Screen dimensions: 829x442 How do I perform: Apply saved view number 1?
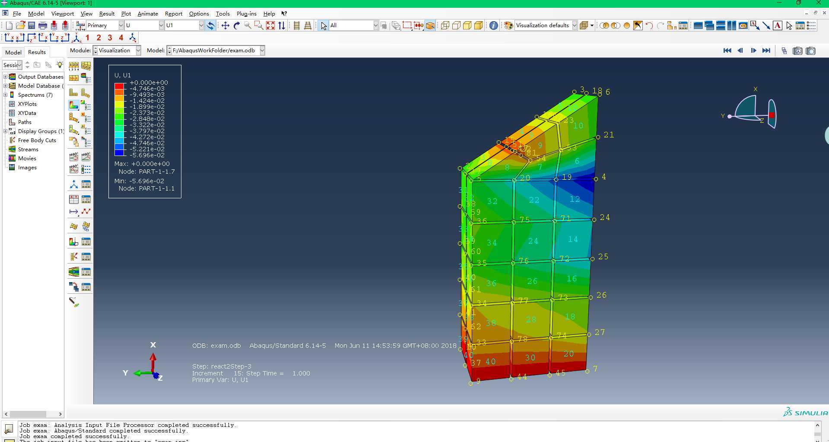[x=88, y=38]
